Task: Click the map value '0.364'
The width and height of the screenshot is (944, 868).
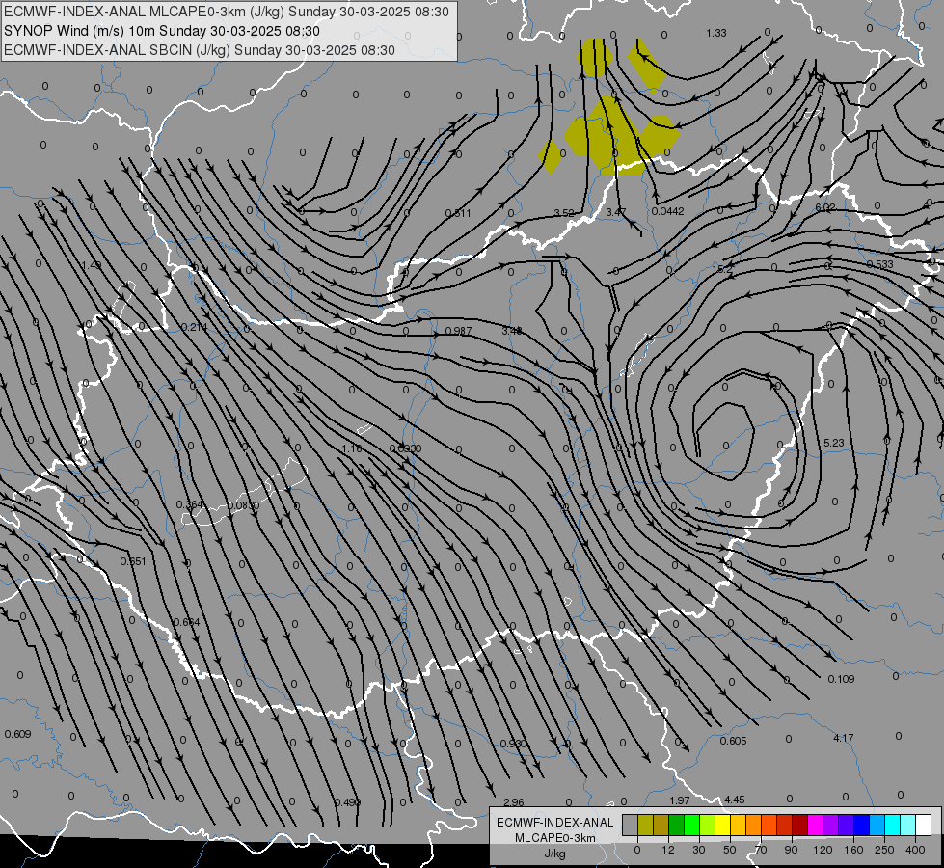Action: pos(190,504)
